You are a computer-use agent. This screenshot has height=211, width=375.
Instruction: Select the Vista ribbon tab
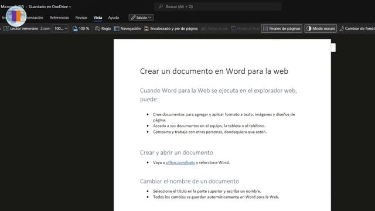pyautogui.click(x=98, y=18)
